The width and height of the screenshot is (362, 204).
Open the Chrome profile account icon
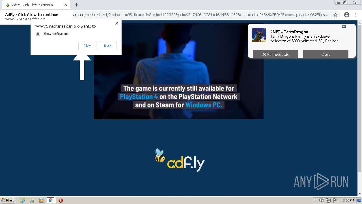[x=346, y=15]
